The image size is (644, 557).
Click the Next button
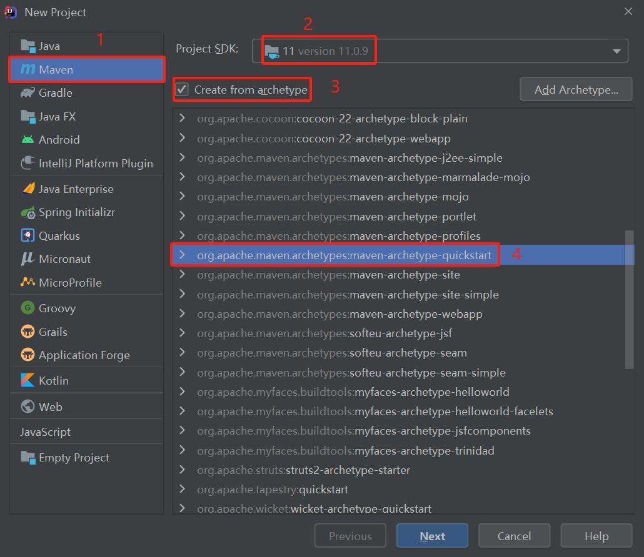coord(432,536)
